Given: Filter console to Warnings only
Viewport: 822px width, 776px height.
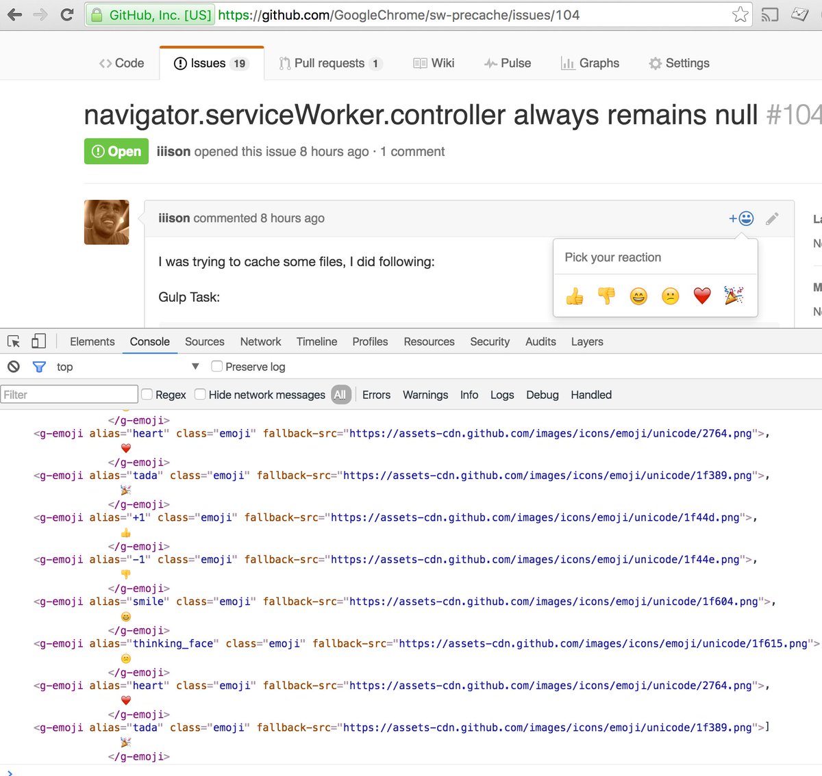Looking at the screenshot, I should [425, 395].
